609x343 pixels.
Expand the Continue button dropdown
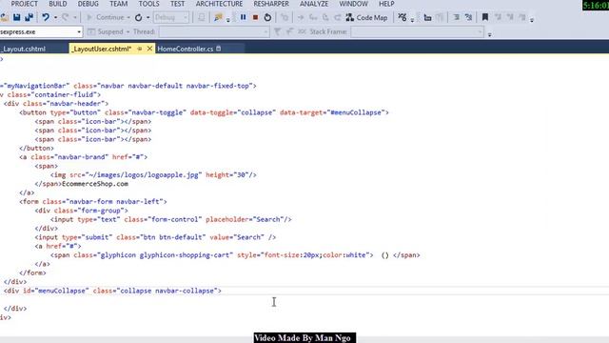pos(128,17)
